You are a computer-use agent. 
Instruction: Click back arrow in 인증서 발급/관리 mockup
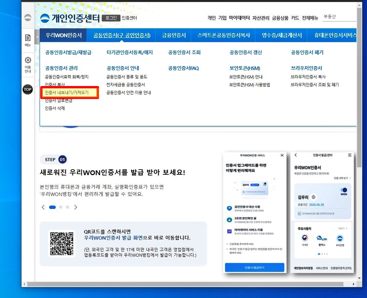coord(296,155)
